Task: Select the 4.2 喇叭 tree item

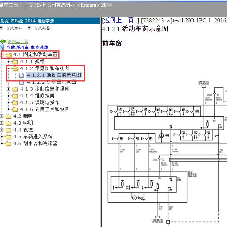Action: tap(23, 116)
